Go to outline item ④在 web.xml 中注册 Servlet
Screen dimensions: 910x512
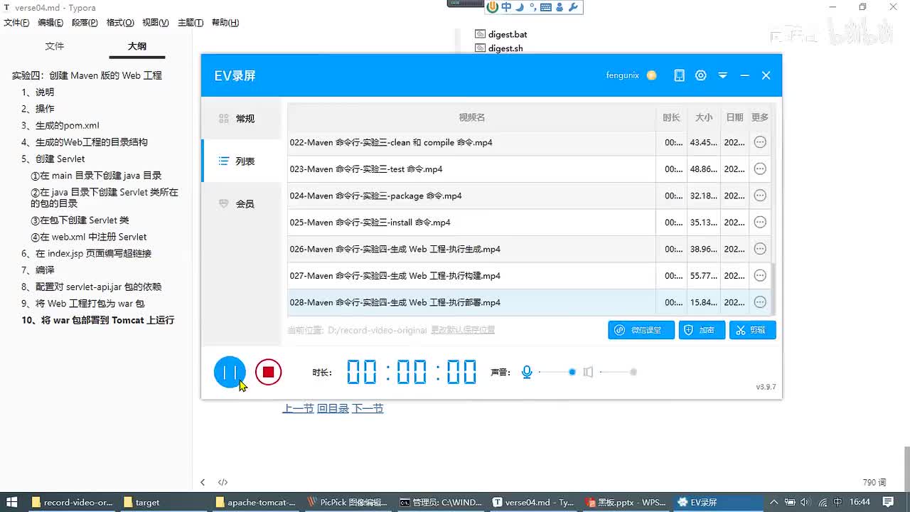tap(89, 237)
